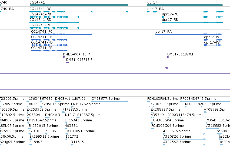Click the DMG3A.1_1.I07.C1 label
230x146 pixels.
click(70, 99)
